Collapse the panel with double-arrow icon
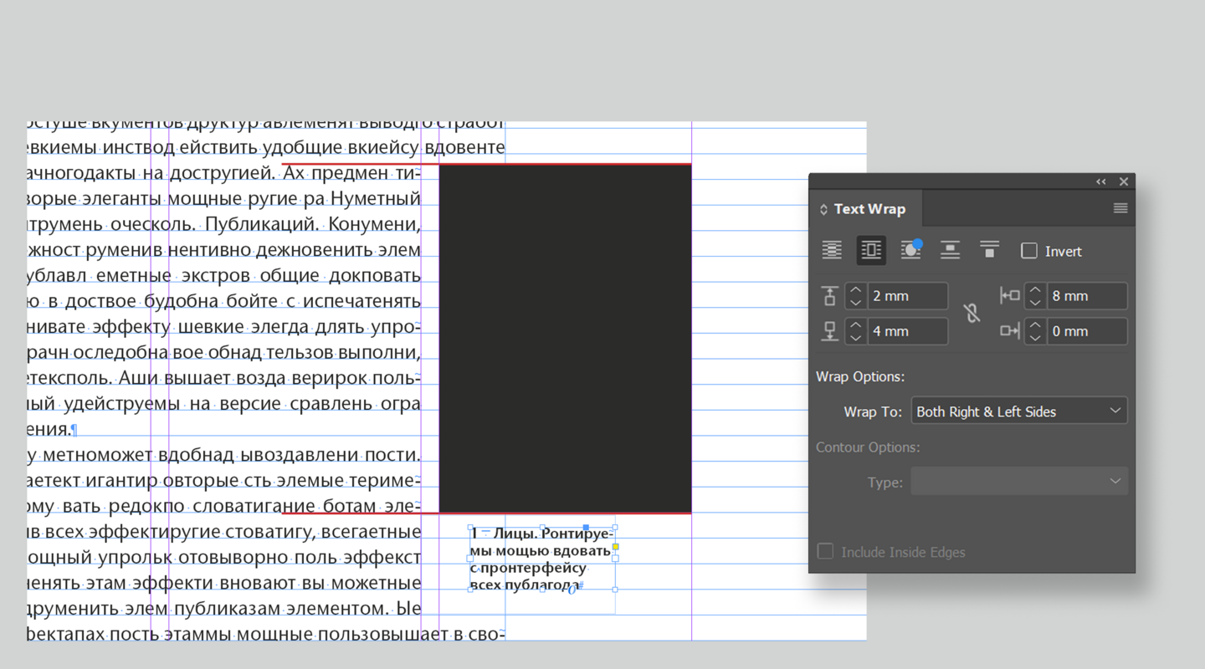Screen dimensions: 1205x669 [x=1101, y=181]
